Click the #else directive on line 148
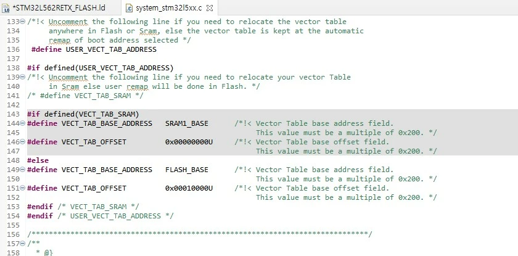 coord(38,160)
